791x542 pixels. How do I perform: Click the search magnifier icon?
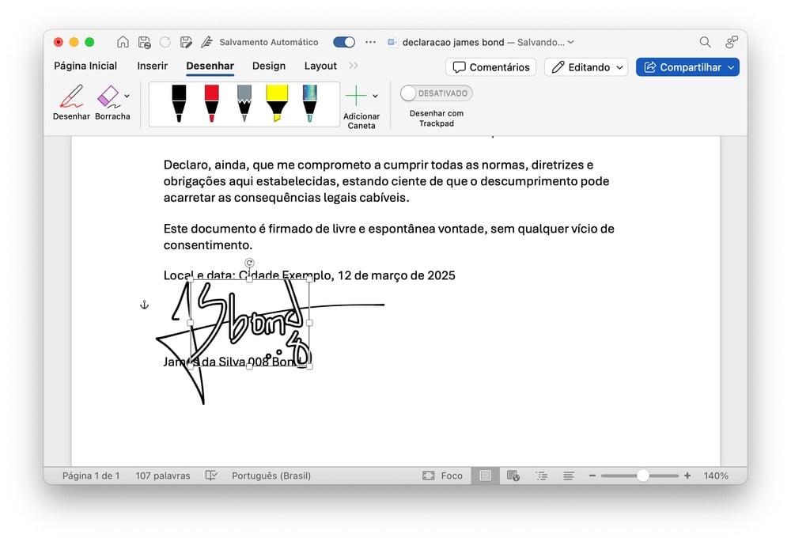705,42
